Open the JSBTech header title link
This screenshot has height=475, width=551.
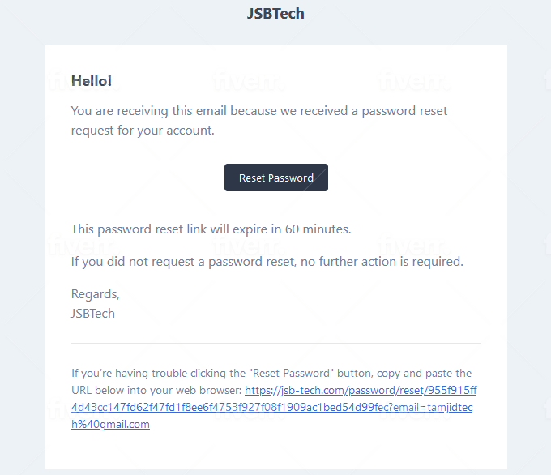pos(275,14)
